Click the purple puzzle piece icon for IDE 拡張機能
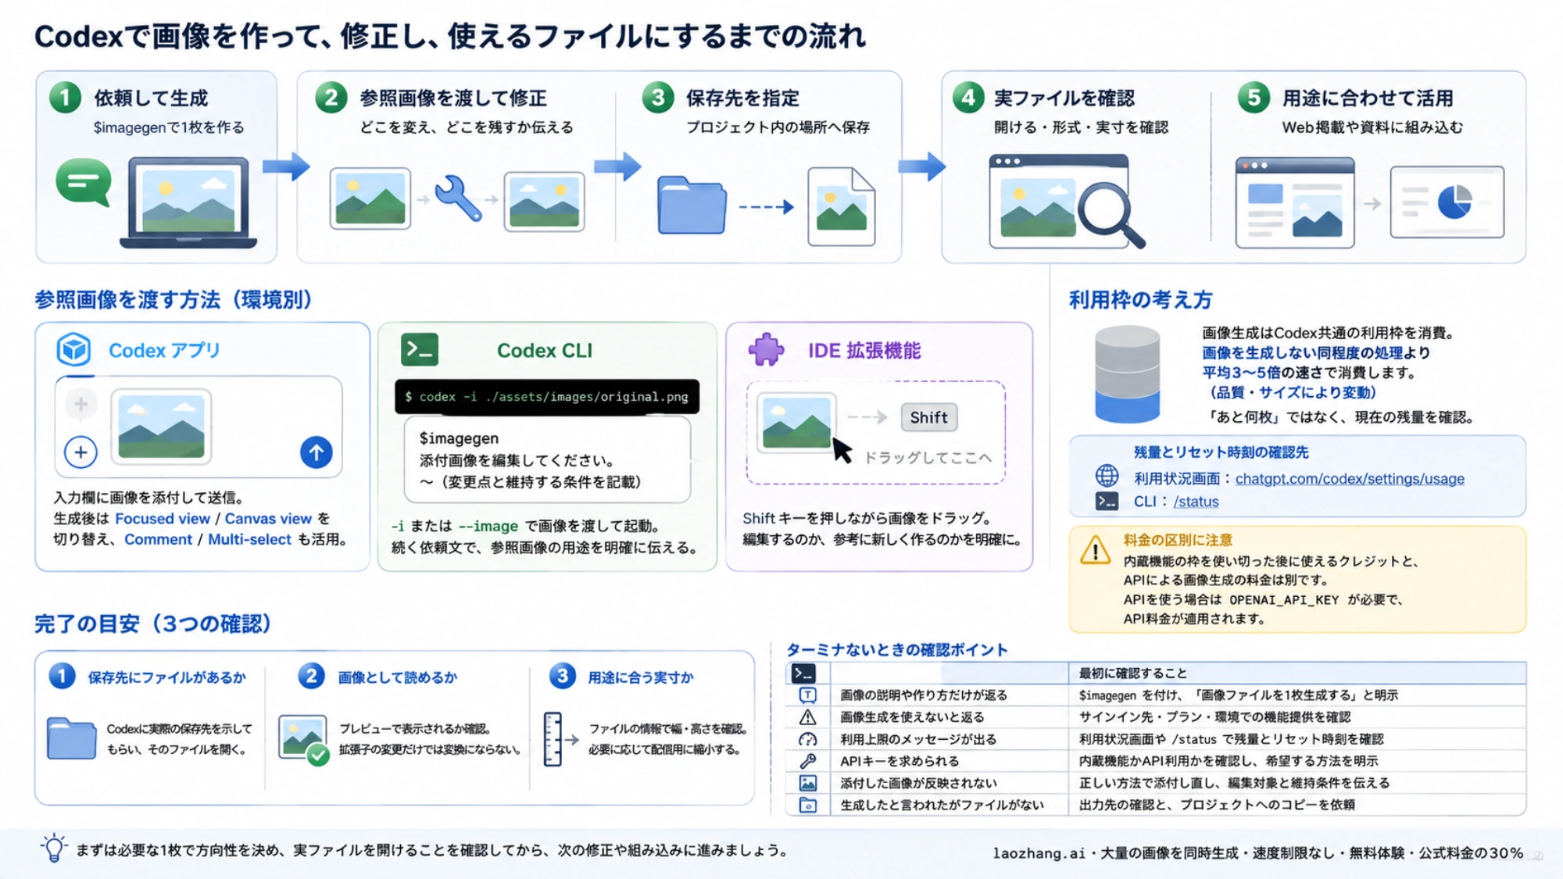 (766, 349)
